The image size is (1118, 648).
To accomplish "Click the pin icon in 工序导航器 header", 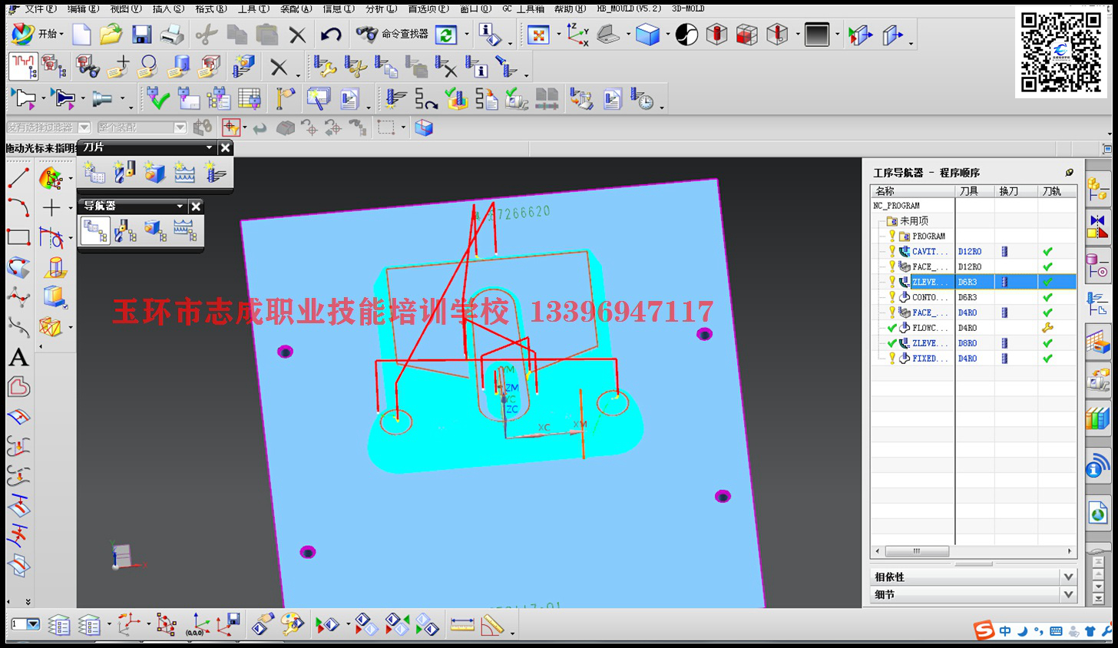I will click(1069, 172).
